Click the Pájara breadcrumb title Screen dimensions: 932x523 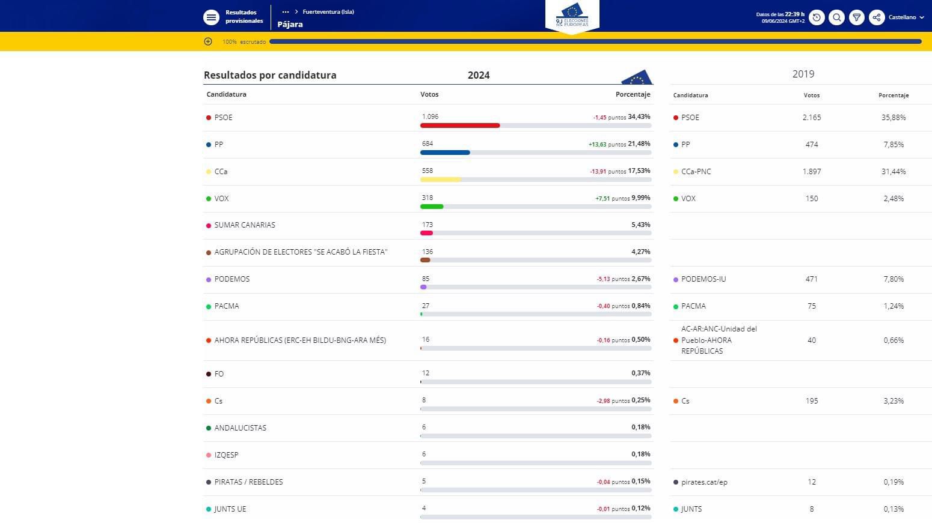[290, 25]
